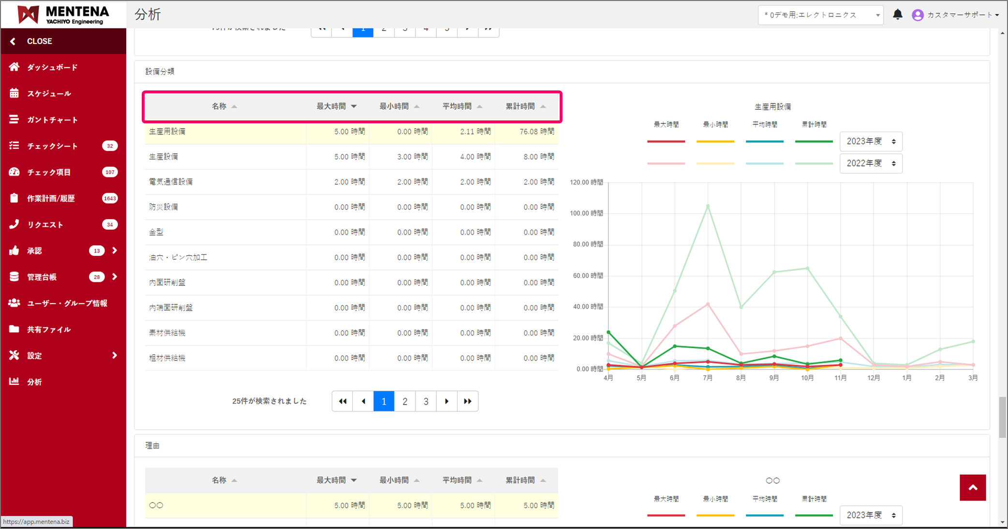Click the user group info icon
The height and width of the screenshot is (529, 1008).
(14, 303)
